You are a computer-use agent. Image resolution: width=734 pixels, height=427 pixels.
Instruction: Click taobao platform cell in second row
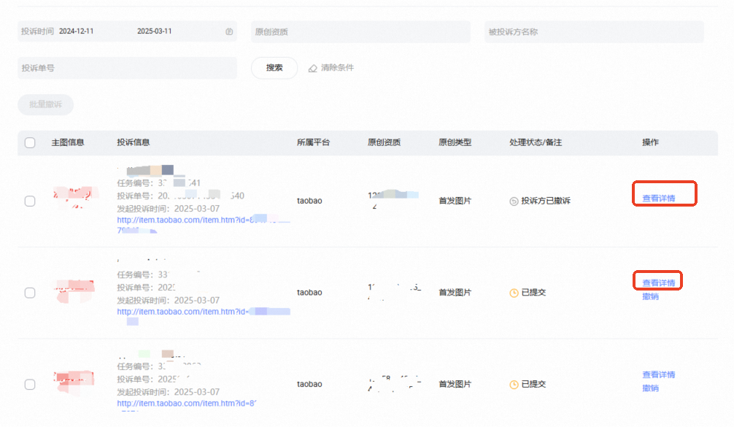click(309, 293)
